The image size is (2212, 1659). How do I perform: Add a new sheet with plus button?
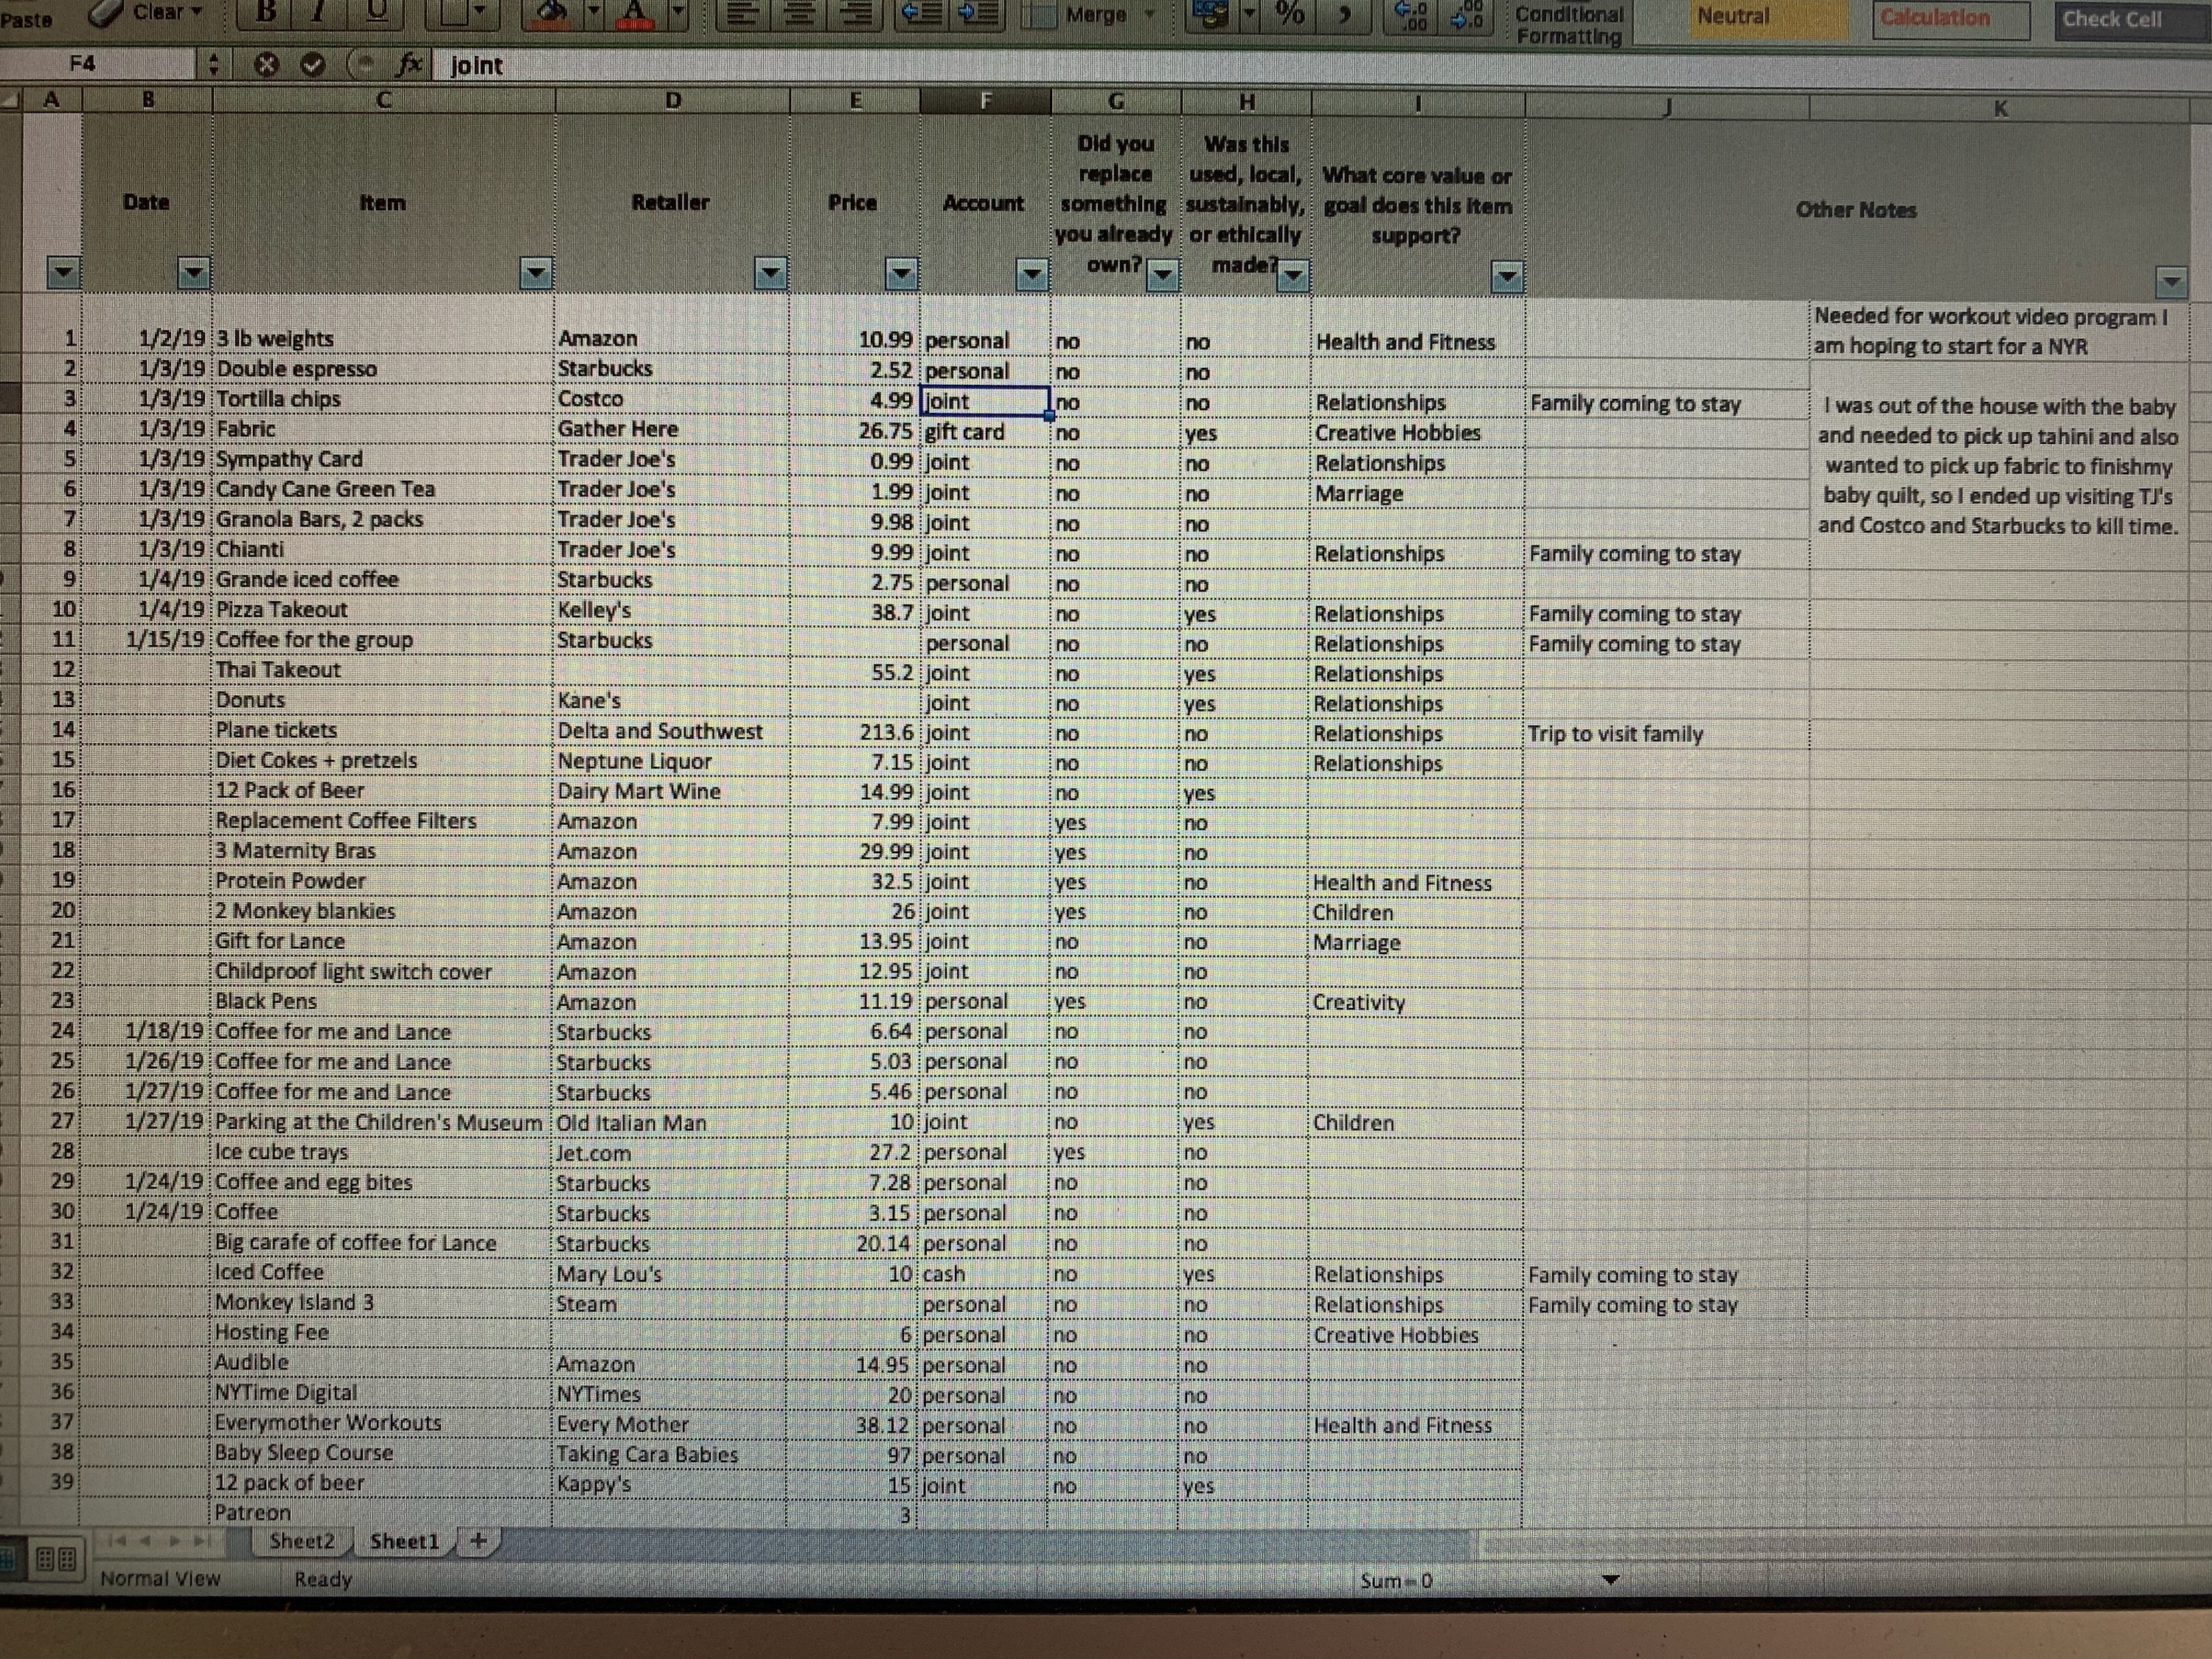[x=478, y=1541]
